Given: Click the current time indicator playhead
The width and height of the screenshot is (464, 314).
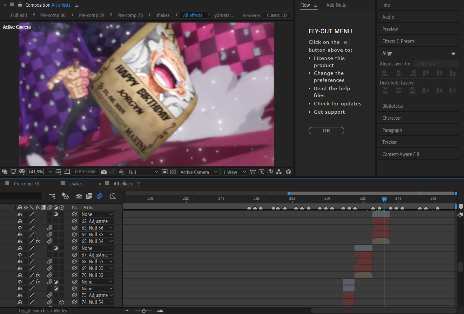Looking at the screenshot, I should click(384, 199).
